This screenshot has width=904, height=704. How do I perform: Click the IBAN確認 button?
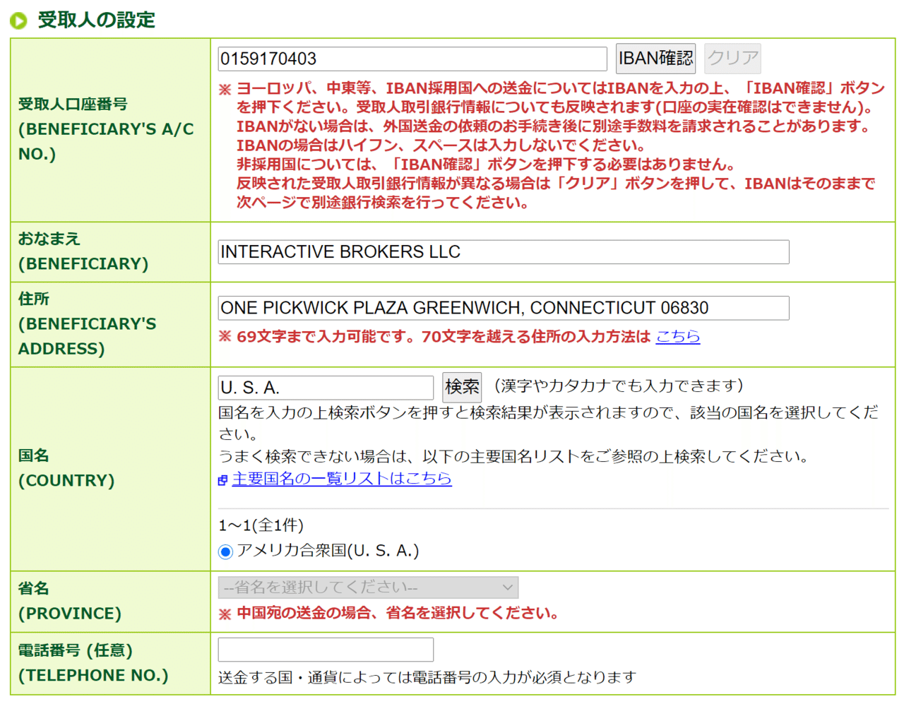(655, 58)
